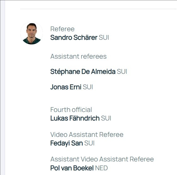This screenshot has width=177, height=175.
Task: Select the name Sandro Schärer
Action: point(74,38)
